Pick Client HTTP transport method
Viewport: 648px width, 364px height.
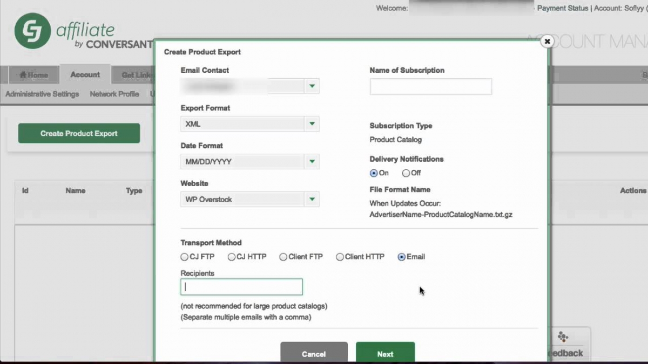(340, 257)
